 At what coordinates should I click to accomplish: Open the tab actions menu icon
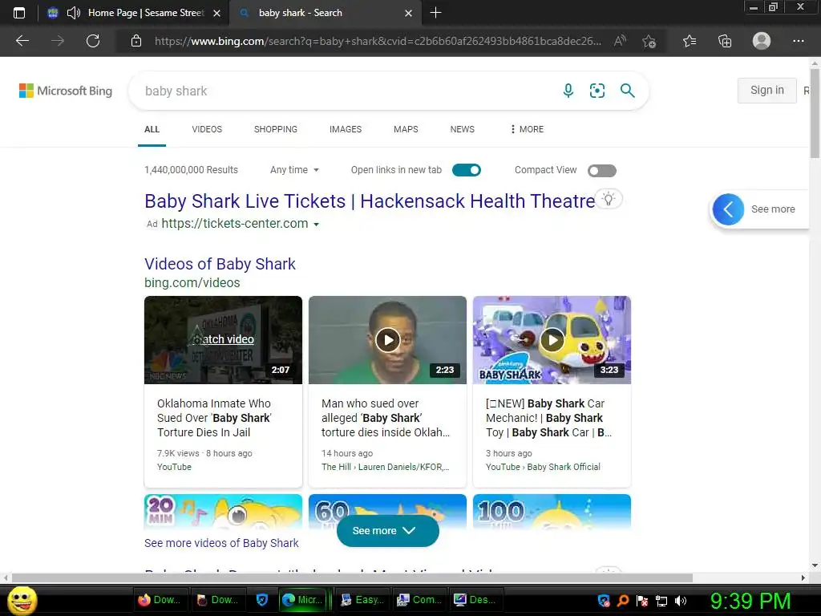coord(19,13)
